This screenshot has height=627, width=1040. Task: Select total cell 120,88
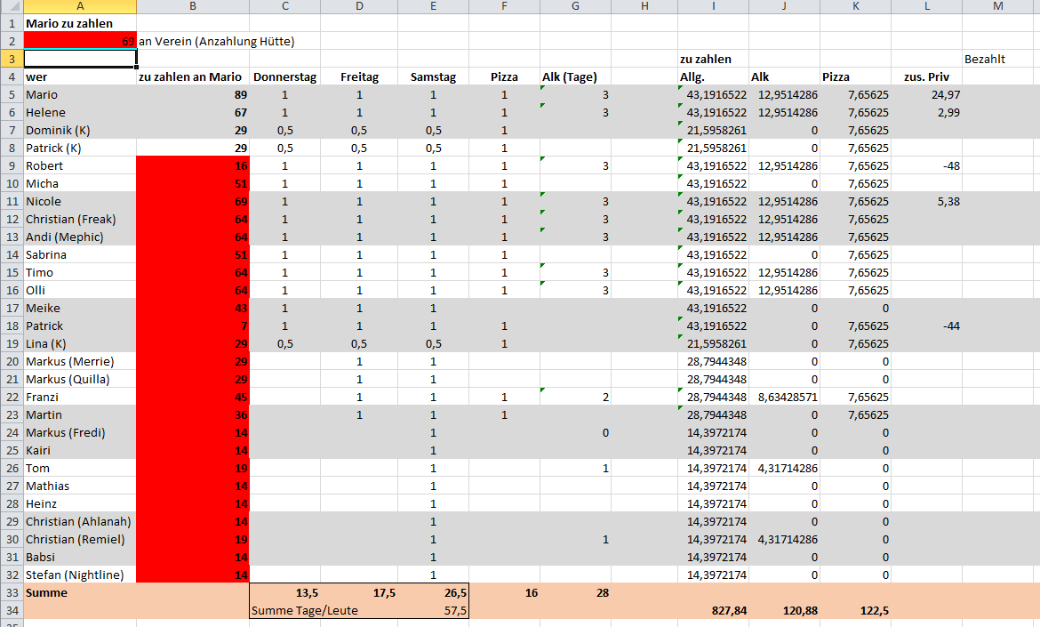(784, 610)
